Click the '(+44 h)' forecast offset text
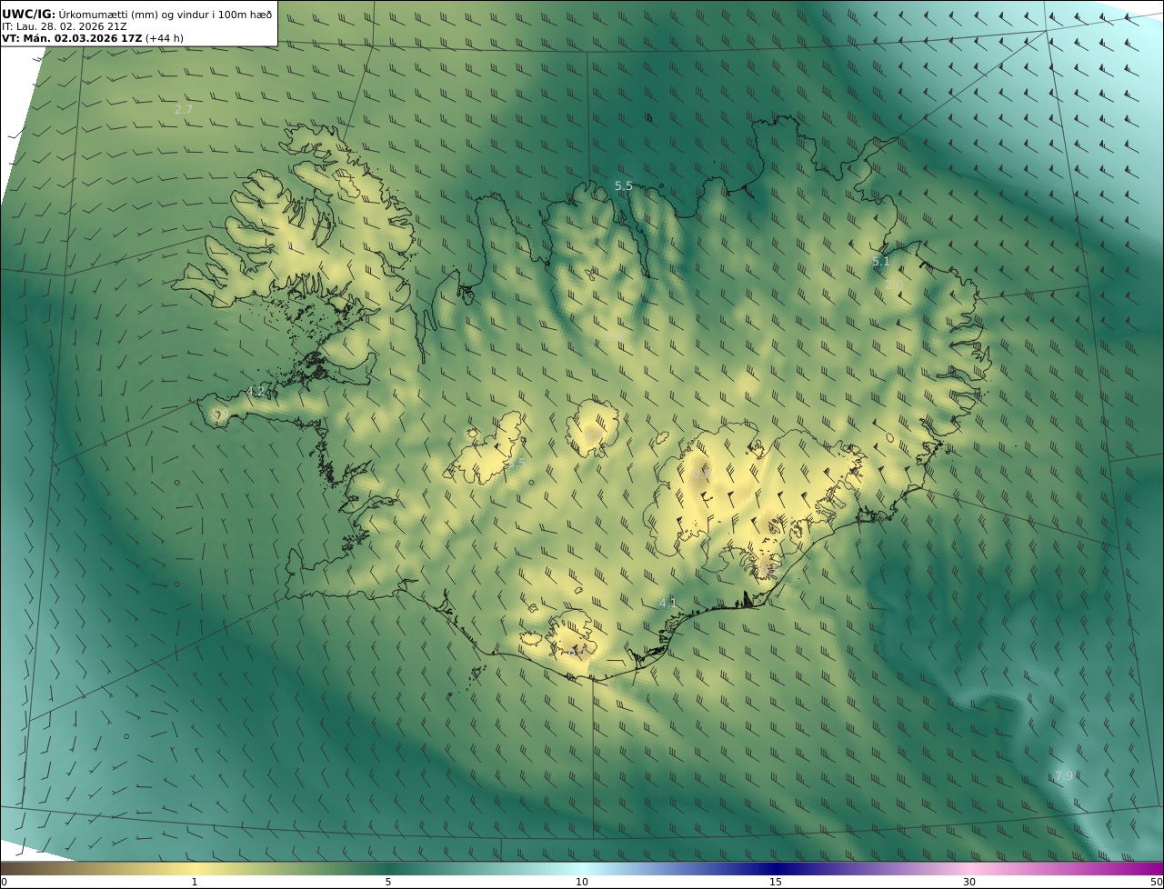The width and height of the screenshot is (1164, 889). click(165, 38)
